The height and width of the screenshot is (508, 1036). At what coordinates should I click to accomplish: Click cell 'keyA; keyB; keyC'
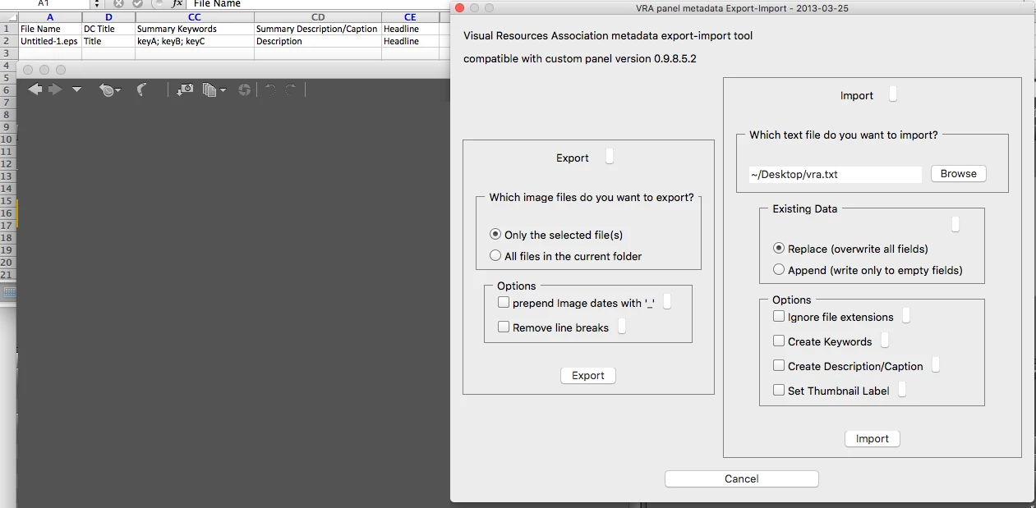195,41
